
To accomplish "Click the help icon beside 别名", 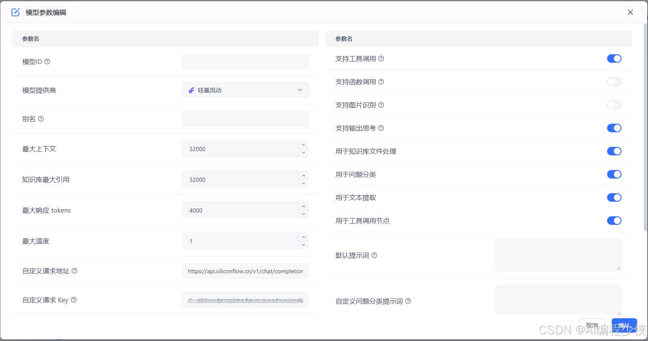I will click(x=42, y=118).
